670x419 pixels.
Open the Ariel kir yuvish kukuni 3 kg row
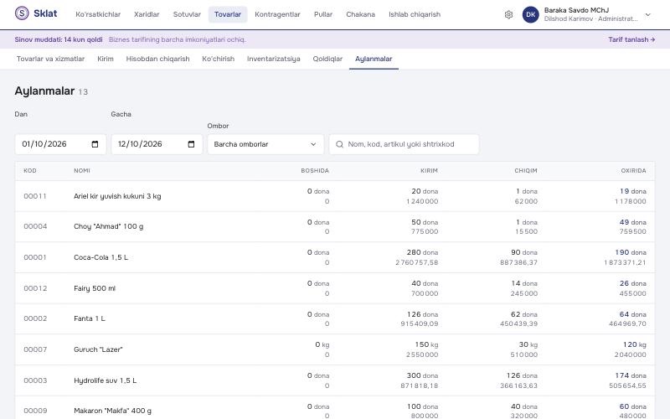(x=334, y=196)
